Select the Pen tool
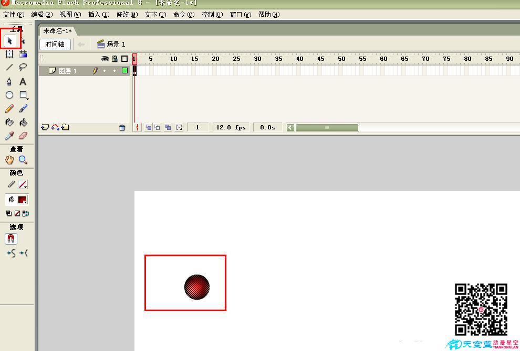 tap(9, 81)
